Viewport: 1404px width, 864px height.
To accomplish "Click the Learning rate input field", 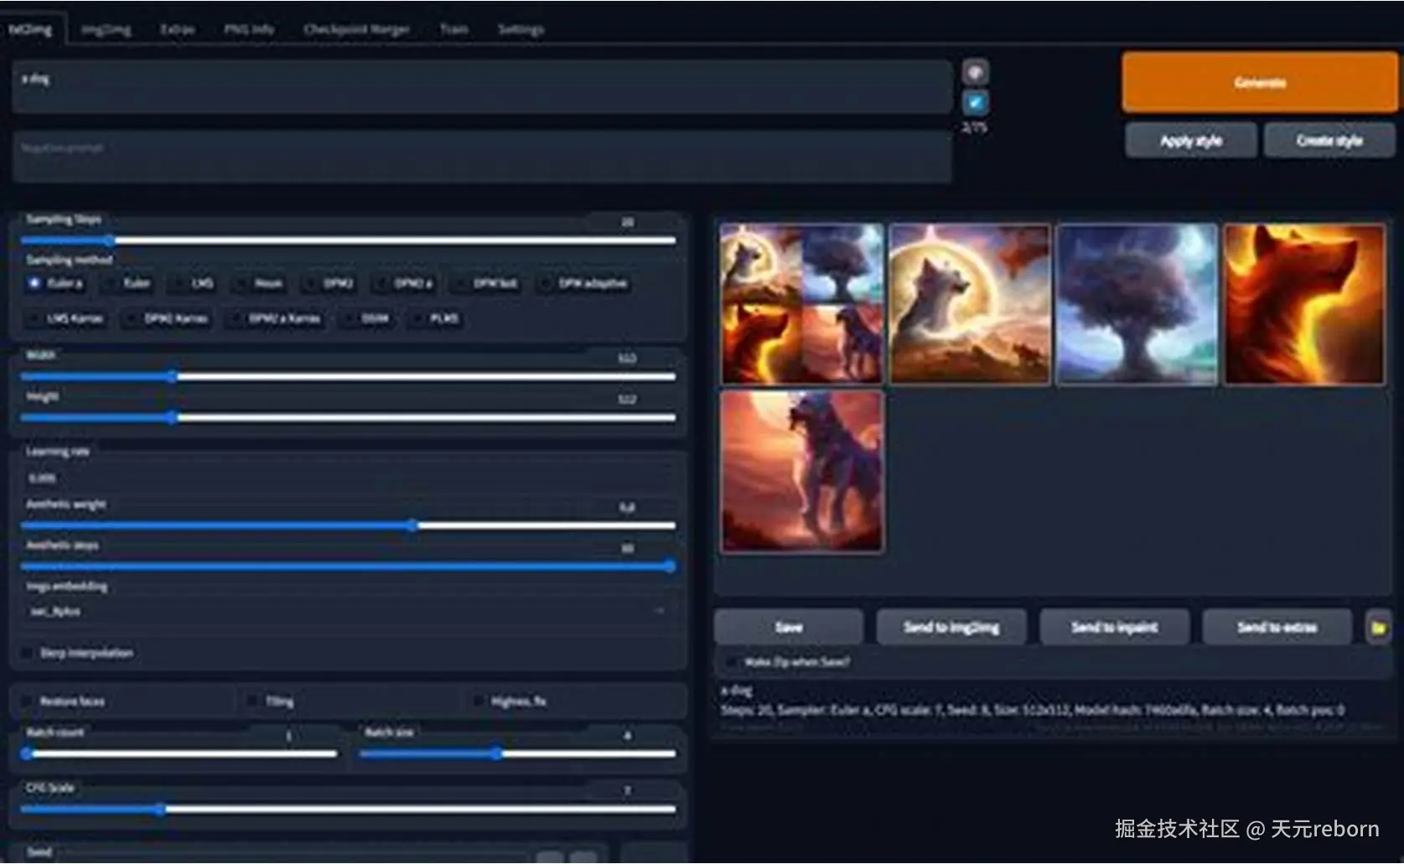I will coord(348,478).
